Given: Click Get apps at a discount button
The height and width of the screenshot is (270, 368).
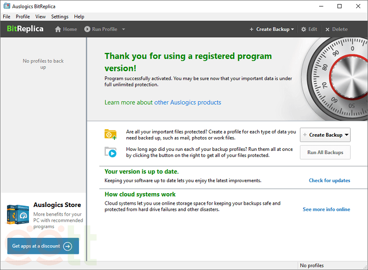Looking at the screenshot, I should (42, 246).
